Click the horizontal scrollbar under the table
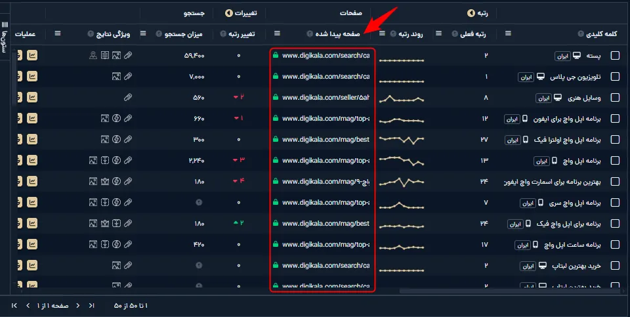 click(509, 291)
